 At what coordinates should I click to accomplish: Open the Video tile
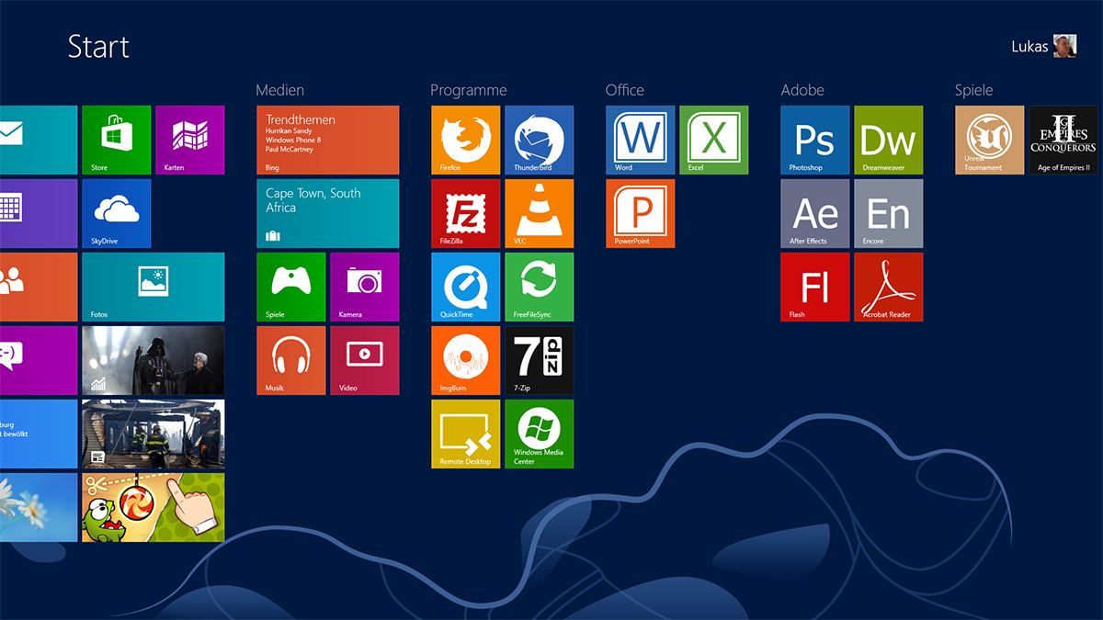click(364, 360)
